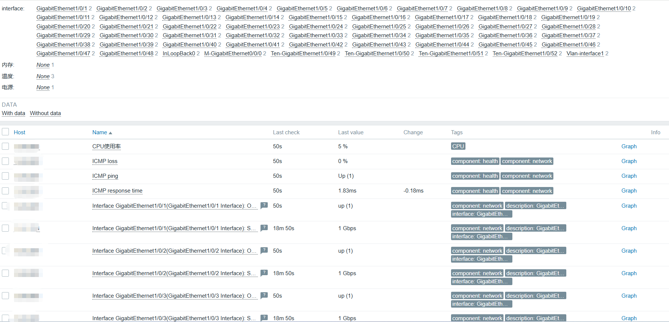Tick the select-all checkbox in table header
The image size is (669, 322).
[x=6, y=132]
